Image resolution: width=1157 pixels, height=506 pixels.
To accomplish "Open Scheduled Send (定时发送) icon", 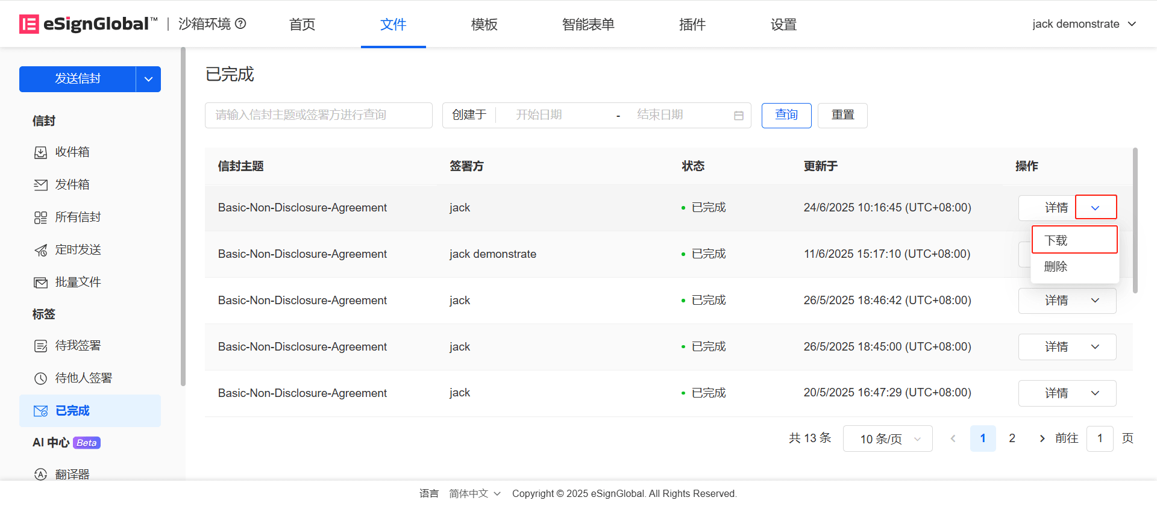I will pos(40,250).
